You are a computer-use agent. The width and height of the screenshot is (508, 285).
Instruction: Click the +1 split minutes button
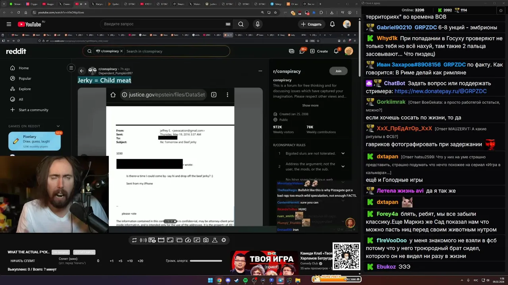click(112, 261)
